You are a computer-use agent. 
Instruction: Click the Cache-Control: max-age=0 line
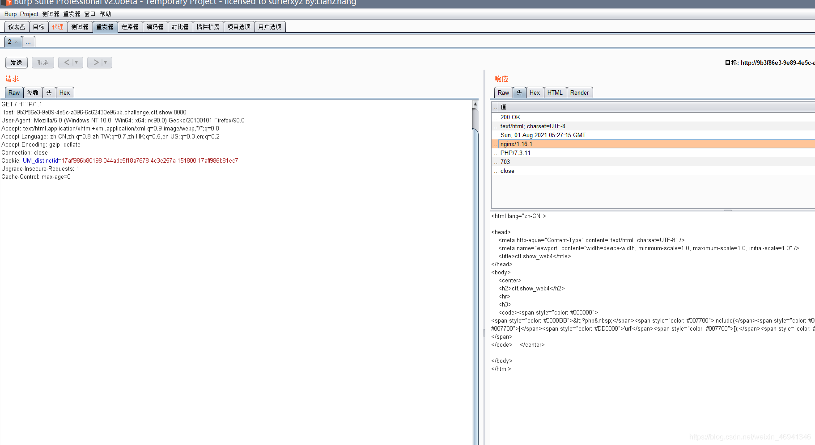tap(36, 176)
